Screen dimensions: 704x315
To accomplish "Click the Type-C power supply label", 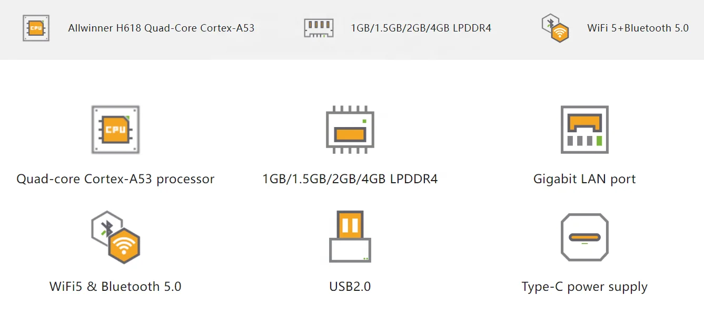I will click(584, 287).
